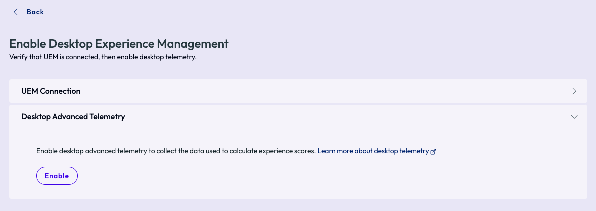Click the back arrow chevron icon

[x=16, y=12]
